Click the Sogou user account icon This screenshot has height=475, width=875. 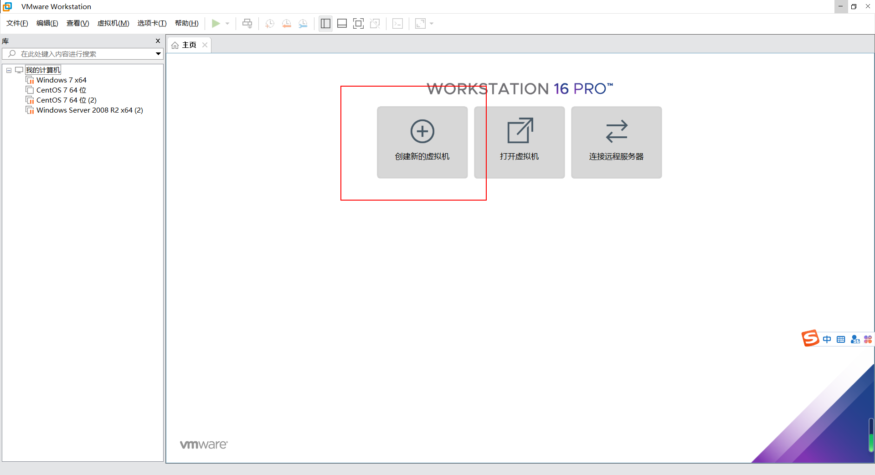[x=855, y=340]
